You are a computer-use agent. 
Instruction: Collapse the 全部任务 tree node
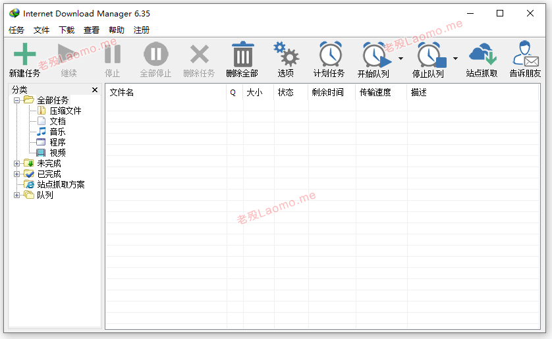click(16, 101)
